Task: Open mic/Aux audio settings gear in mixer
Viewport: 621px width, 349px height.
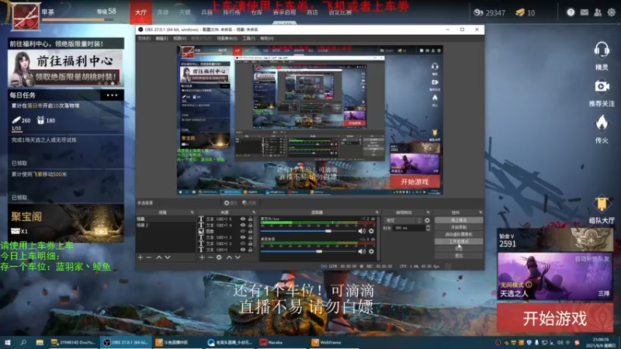Action: tap(371, 230)
